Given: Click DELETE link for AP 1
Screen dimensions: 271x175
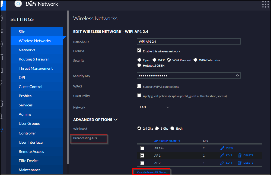Looking at the screenshot, I should pos(248,156).
